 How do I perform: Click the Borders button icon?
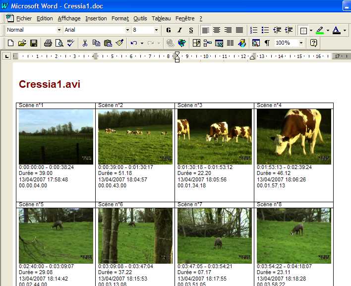(x=303, y=30)
